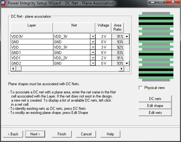Click the VDD_2V net cell
The height and width of the screenshot is (142, 181).
72,58
